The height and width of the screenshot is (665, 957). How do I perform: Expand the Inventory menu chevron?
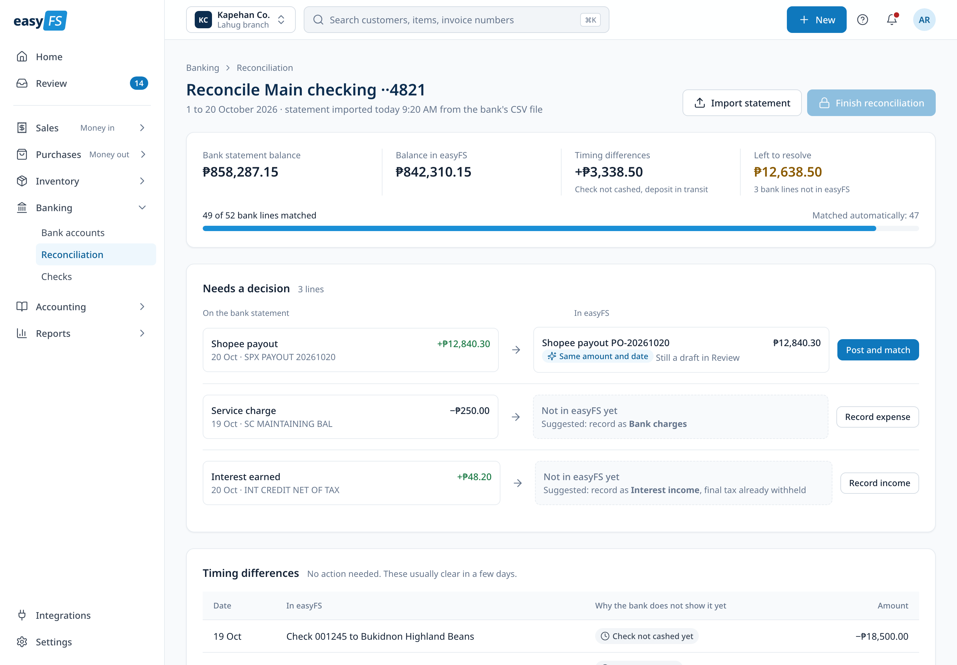(143, 181)
